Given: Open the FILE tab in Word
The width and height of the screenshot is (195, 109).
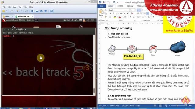Looking at the screenshot, I should [102, 6].
